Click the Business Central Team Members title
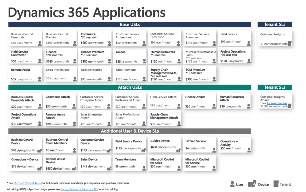 (57, 141)
